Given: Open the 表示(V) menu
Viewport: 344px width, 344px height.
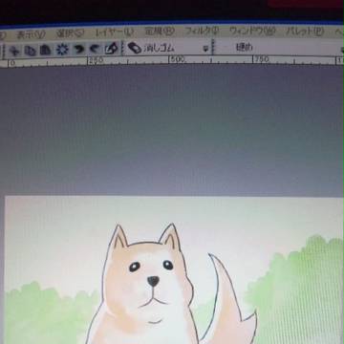Looking at the screenshot, I should tap(31, 33).
